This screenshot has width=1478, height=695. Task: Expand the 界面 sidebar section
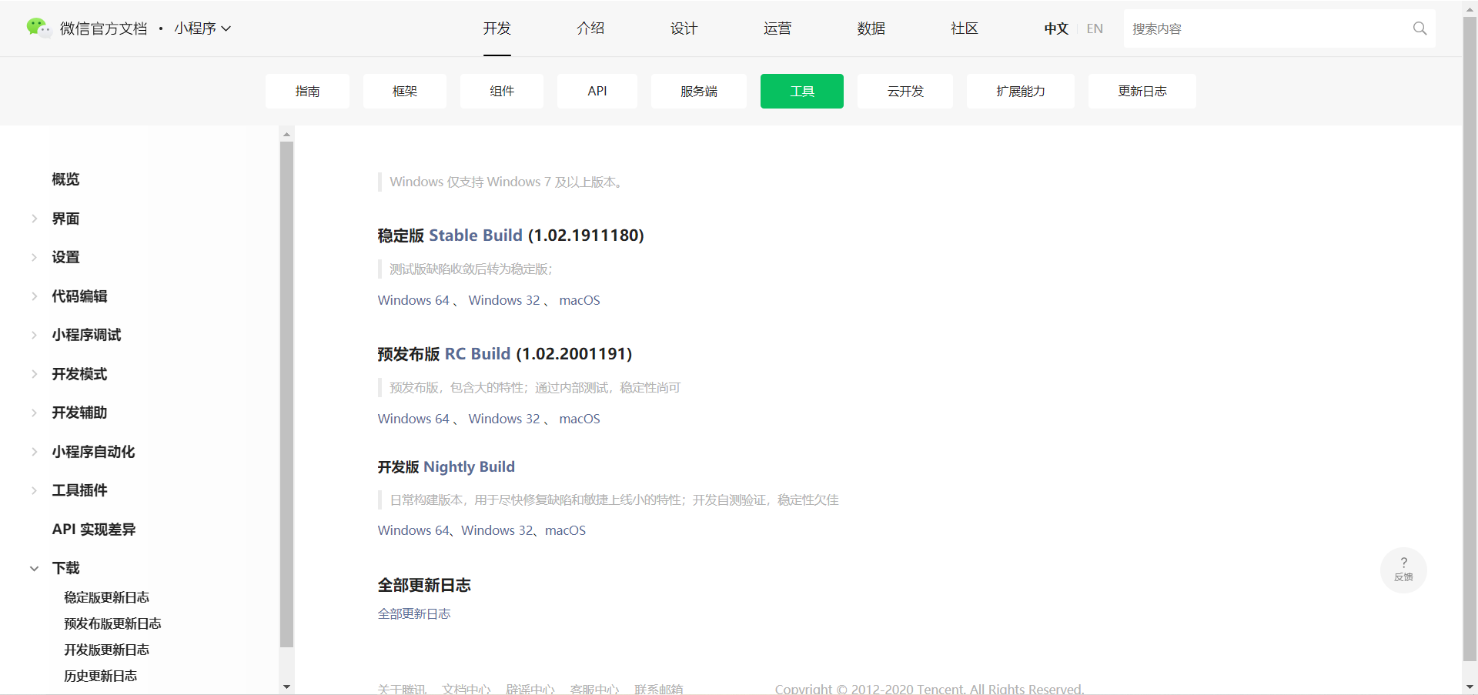34,219
